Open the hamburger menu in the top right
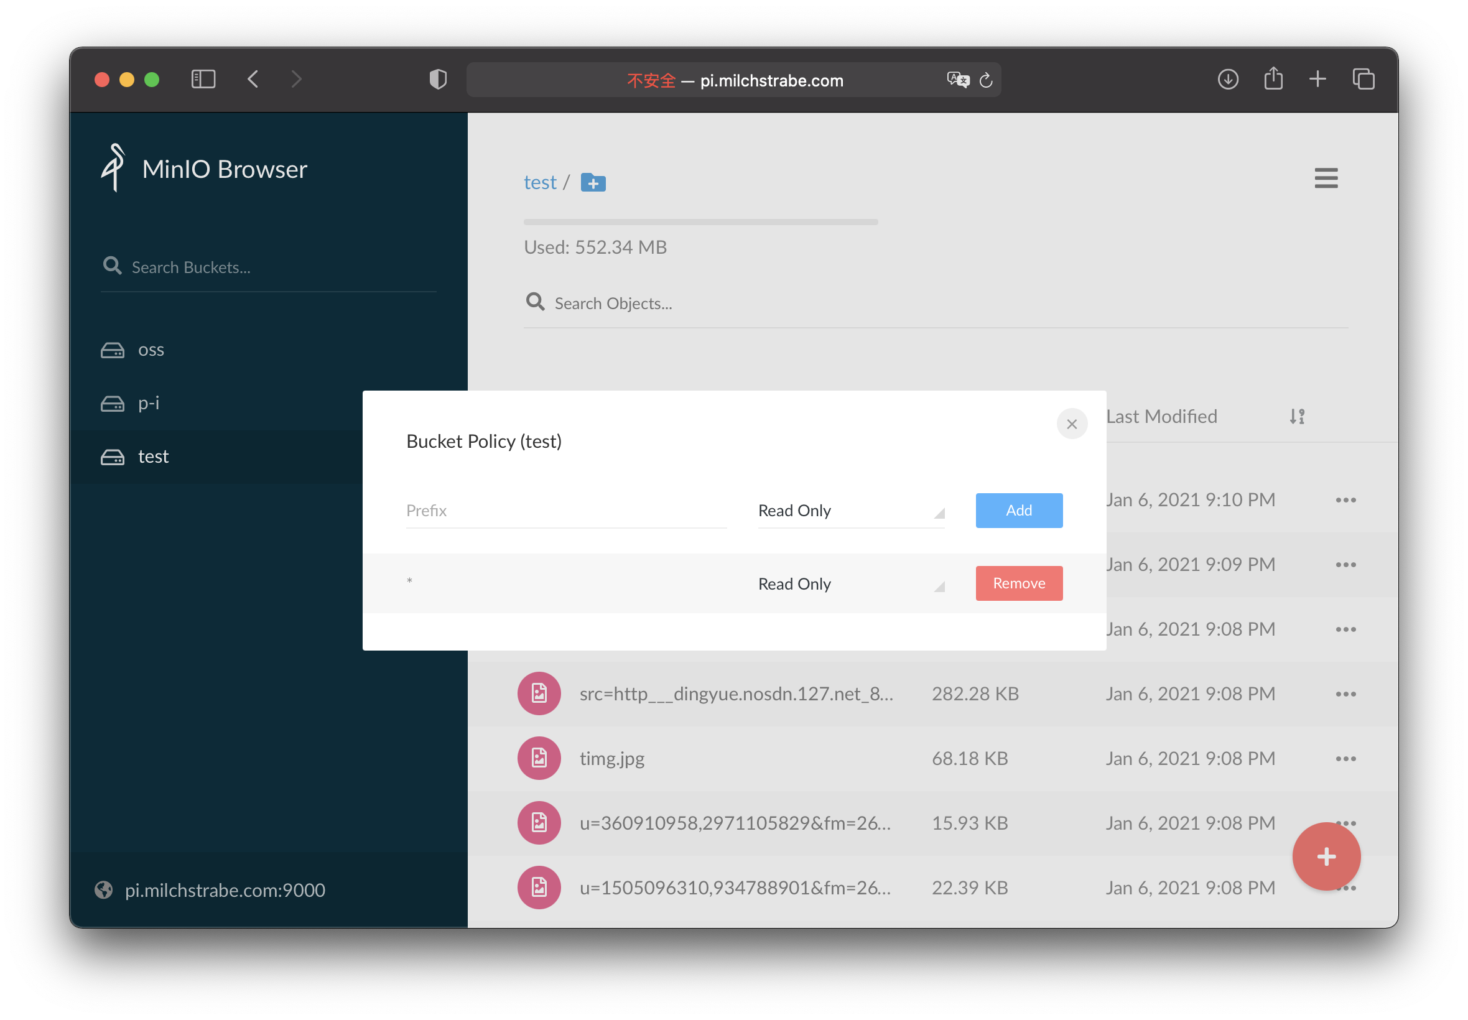1468x1020 pixels. [x=1326, y=178]
